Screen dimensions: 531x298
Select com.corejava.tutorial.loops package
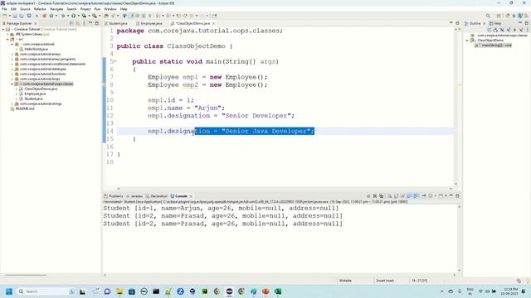coord(40,79)
